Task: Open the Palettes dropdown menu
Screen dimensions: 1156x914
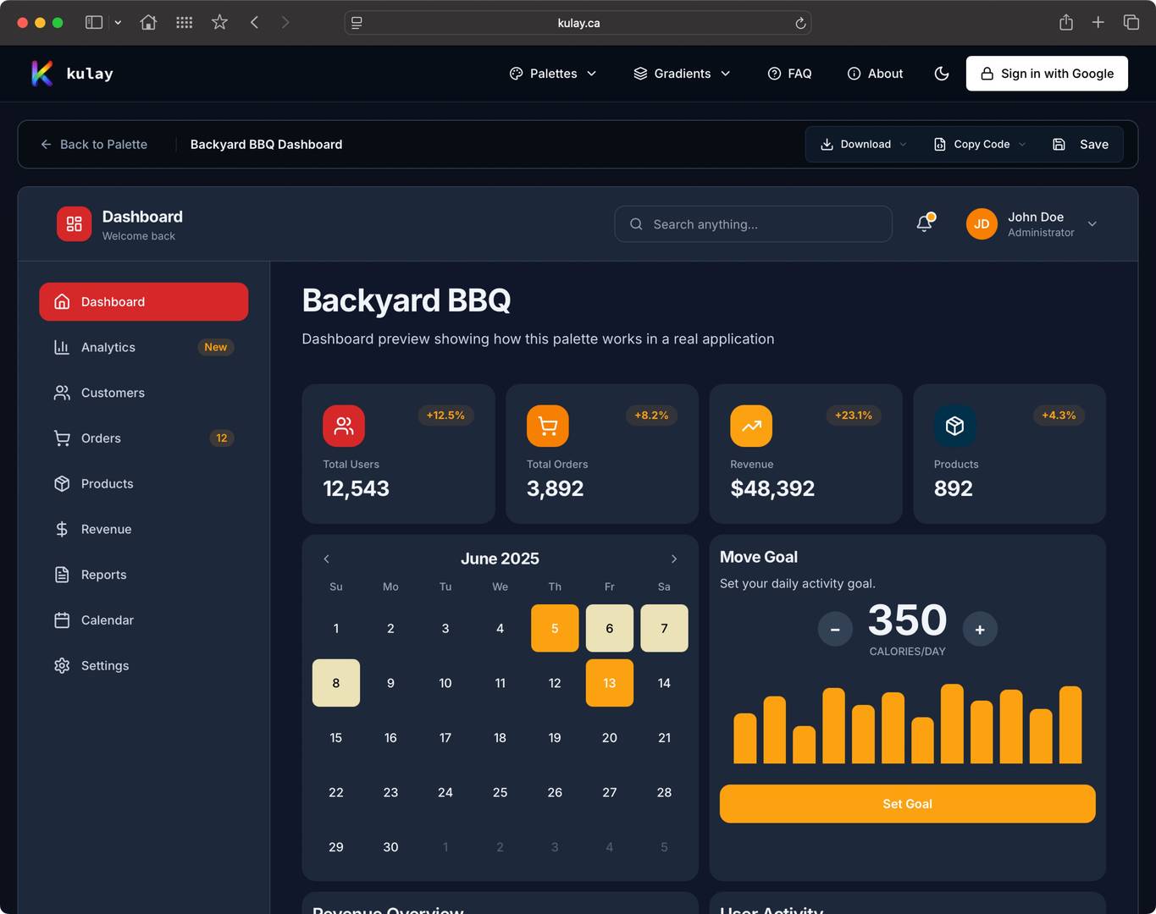Action: pos(553,74)
